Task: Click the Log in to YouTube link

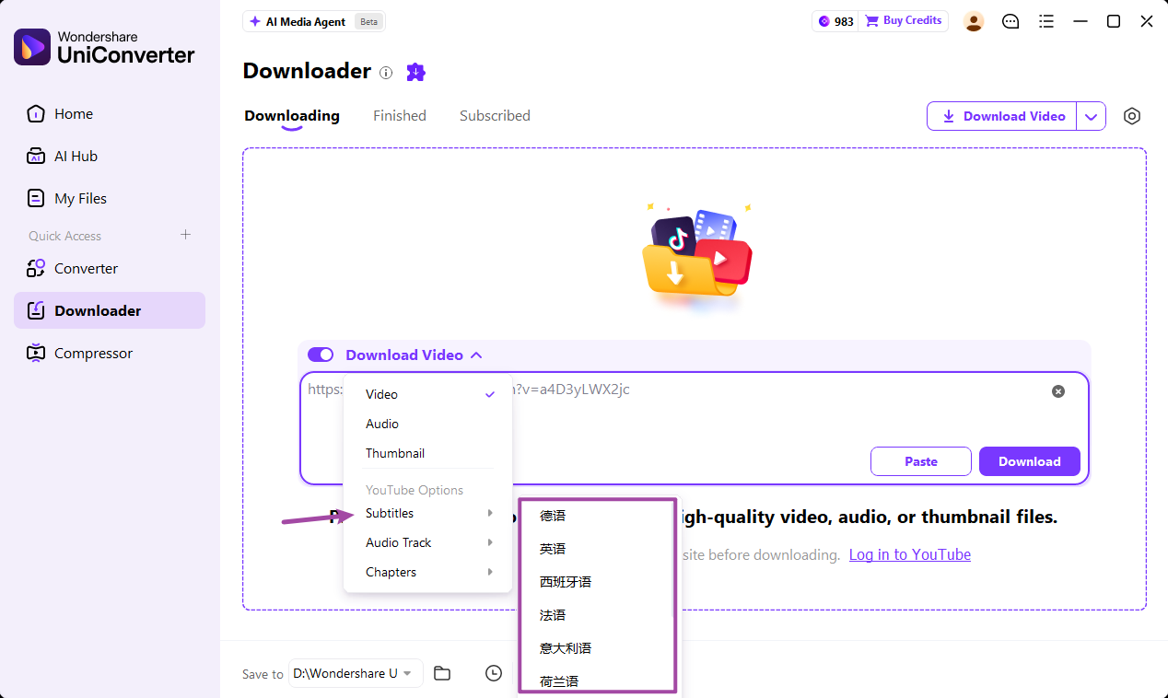Action: tap(910, 554)
